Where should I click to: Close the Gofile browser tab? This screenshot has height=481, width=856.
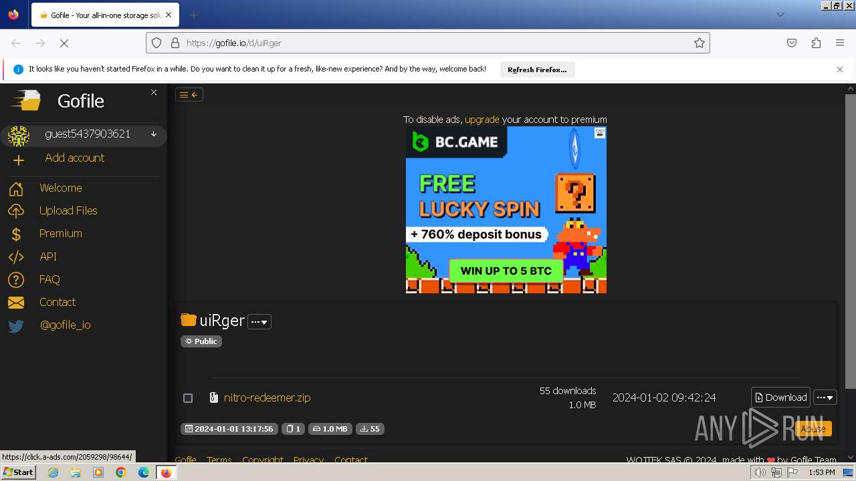[168, 15]
